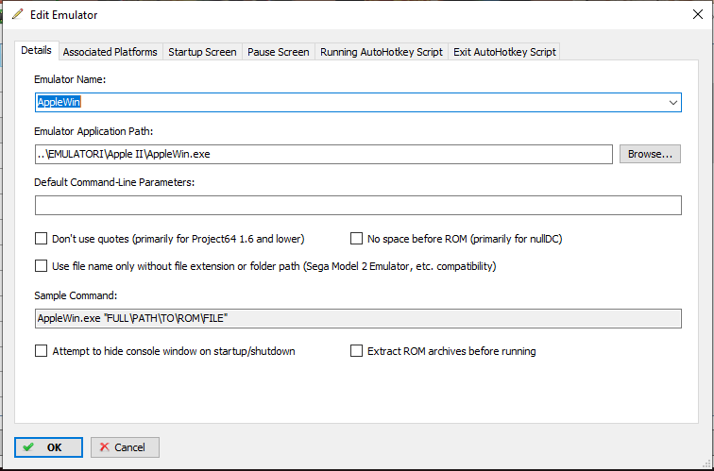This screenshot has width=714, height=471.
Task: Go to the Pause Screen tab
Action: coord(279,52)
